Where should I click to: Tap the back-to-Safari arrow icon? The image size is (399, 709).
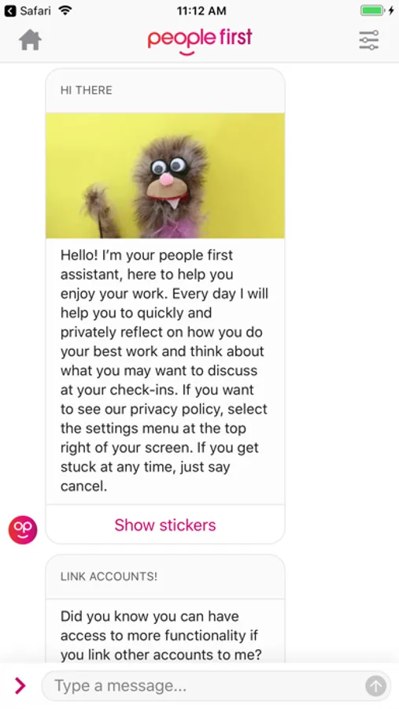[10, 10]
